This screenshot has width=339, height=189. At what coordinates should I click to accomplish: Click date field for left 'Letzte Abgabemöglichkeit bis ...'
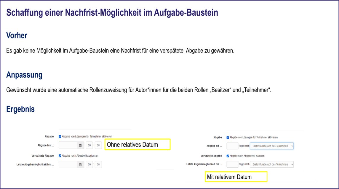pos(68,164)
